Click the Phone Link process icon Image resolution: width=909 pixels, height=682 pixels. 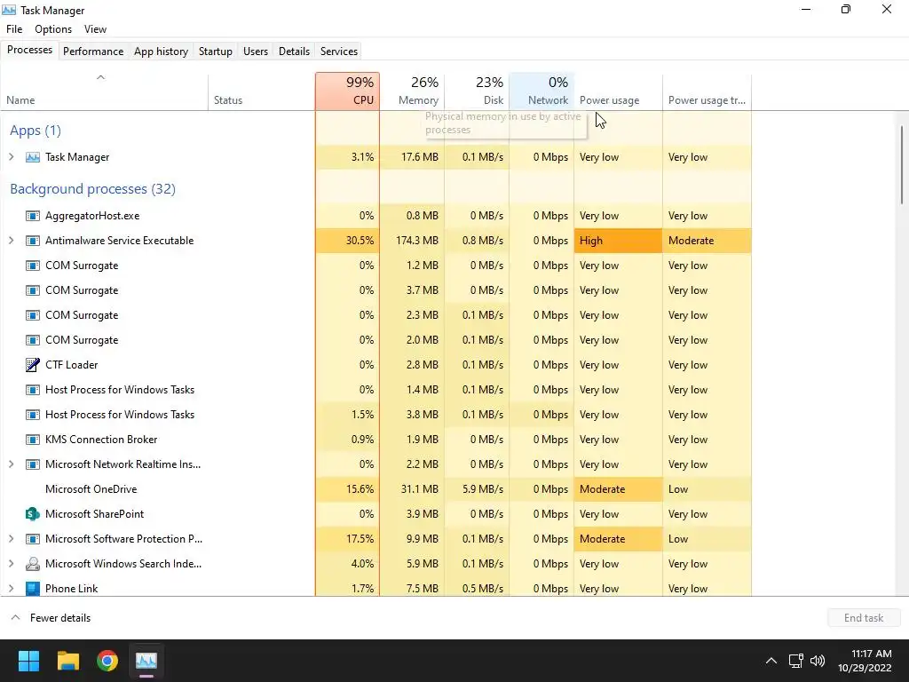tap(33, 589)
